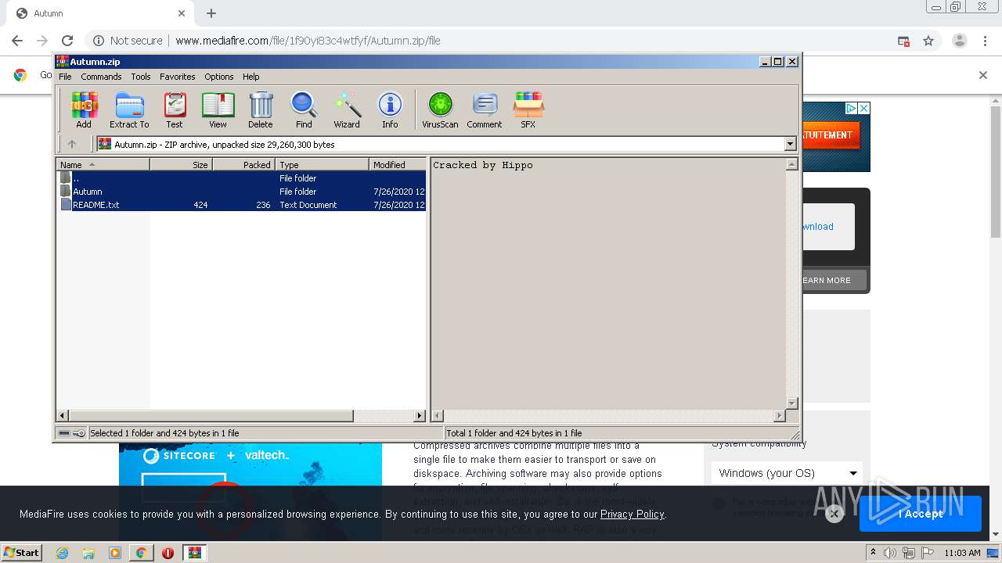Select the README.txt file row

coord(241,205)
